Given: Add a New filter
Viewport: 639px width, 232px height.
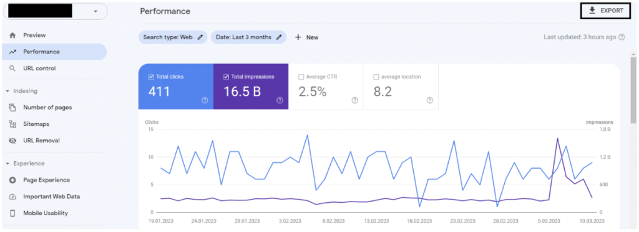Looking at the screenshot, I should [x=306, y=37].
